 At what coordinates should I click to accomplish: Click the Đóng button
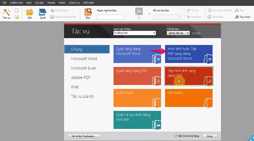[209, 136]
